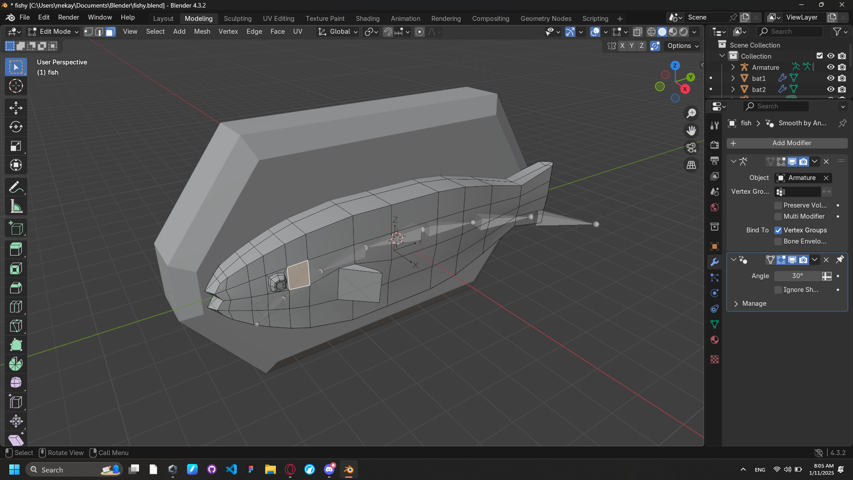853x480 pixels.
Task: Expand the Manage subpanel
Action: click(x=754, y=304)
